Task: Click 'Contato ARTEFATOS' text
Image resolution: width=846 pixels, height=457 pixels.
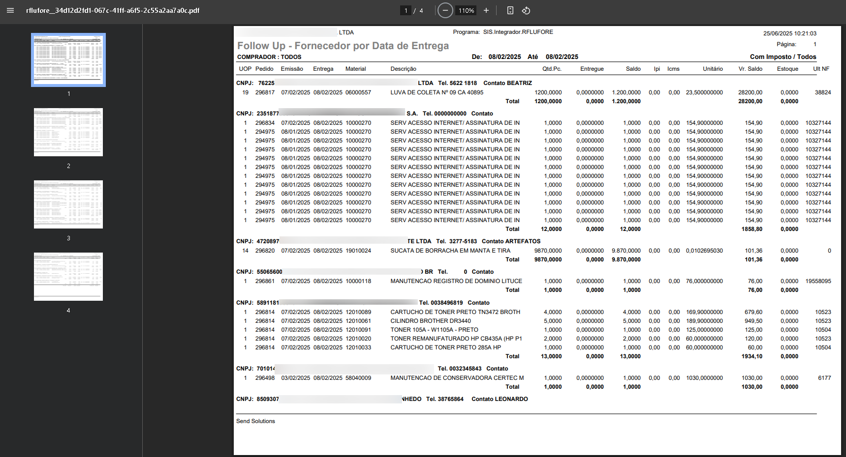Action: [511, 241]
